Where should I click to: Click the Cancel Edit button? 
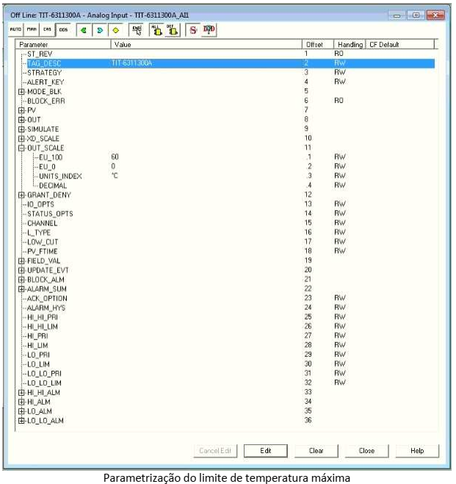[215, 451]
